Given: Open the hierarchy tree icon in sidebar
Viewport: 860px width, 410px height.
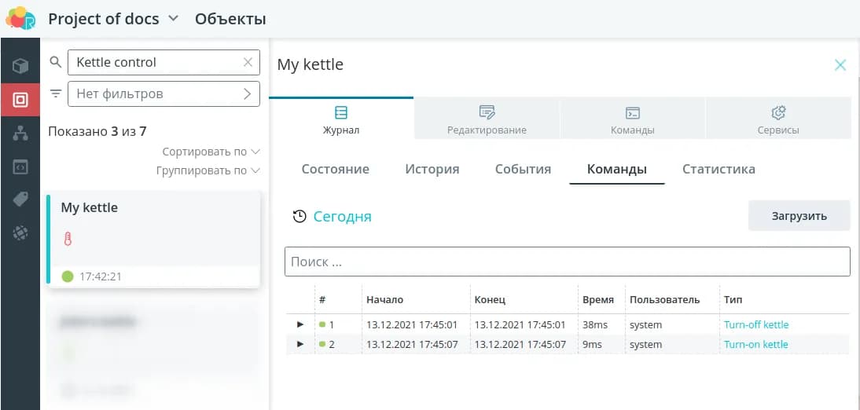Looking at the screenshot, I should [x=20, y=134].
